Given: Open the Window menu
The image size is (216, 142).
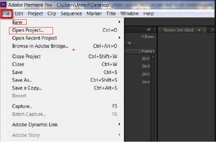Looking at the screenshot, I should [x=130, y=14].
